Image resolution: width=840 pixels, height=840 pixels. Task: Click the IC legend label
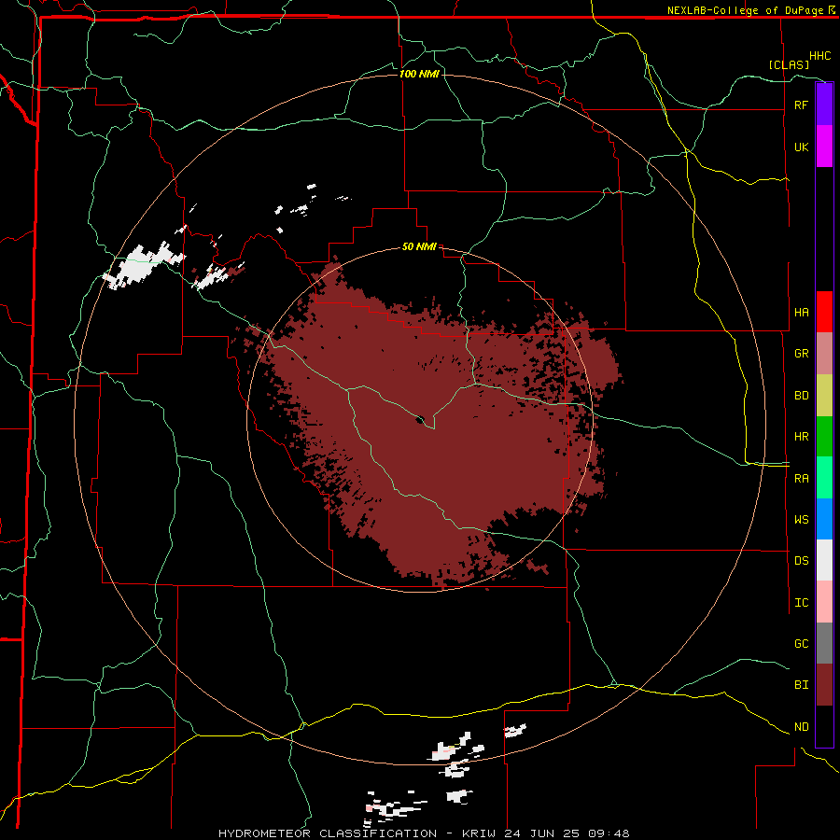click(801, 603)
